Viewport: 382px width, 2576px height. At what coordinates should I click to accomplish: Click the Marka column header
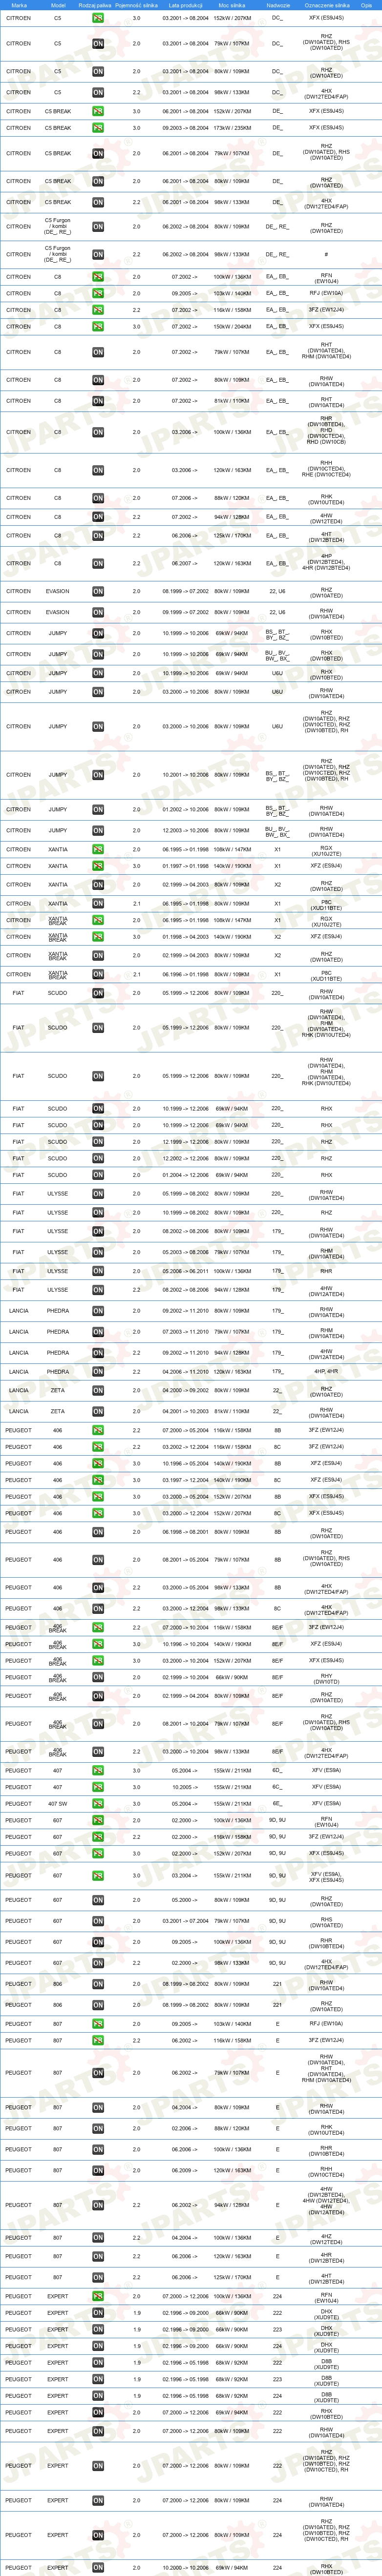pyautogui.click(x=18, y=5)
